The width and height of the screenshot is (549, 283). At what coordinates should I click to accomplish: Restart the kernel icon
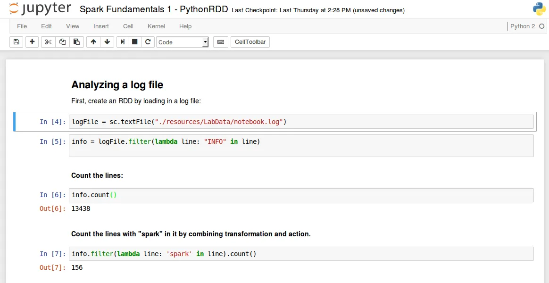[x=148, y=42]
